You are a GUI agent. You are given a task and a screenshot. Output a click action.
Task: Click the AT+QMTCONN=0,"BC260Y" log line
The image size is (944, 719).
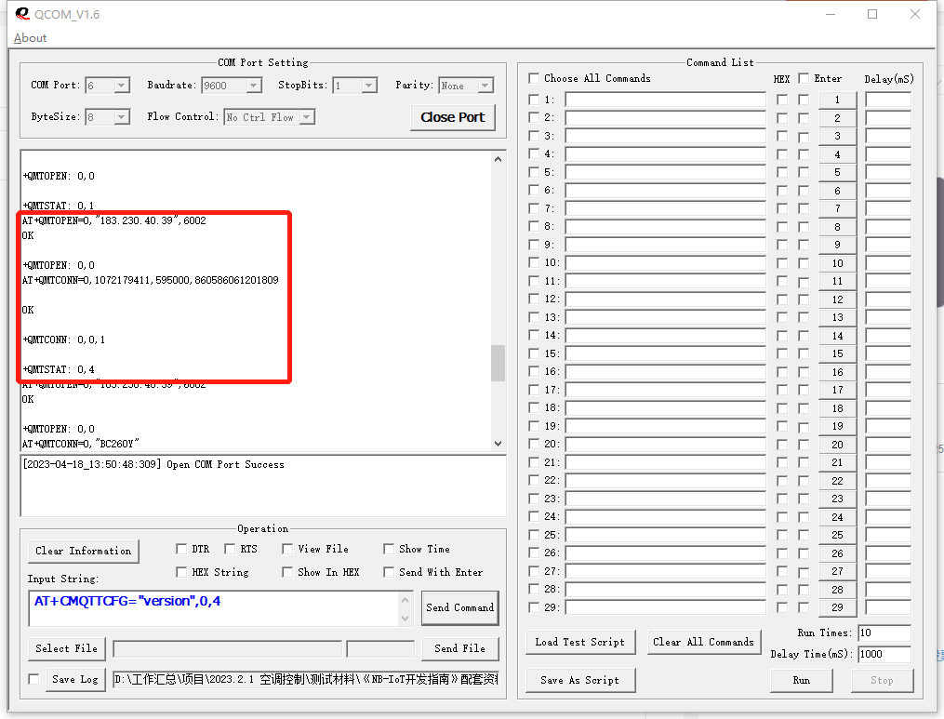point(81,444)
